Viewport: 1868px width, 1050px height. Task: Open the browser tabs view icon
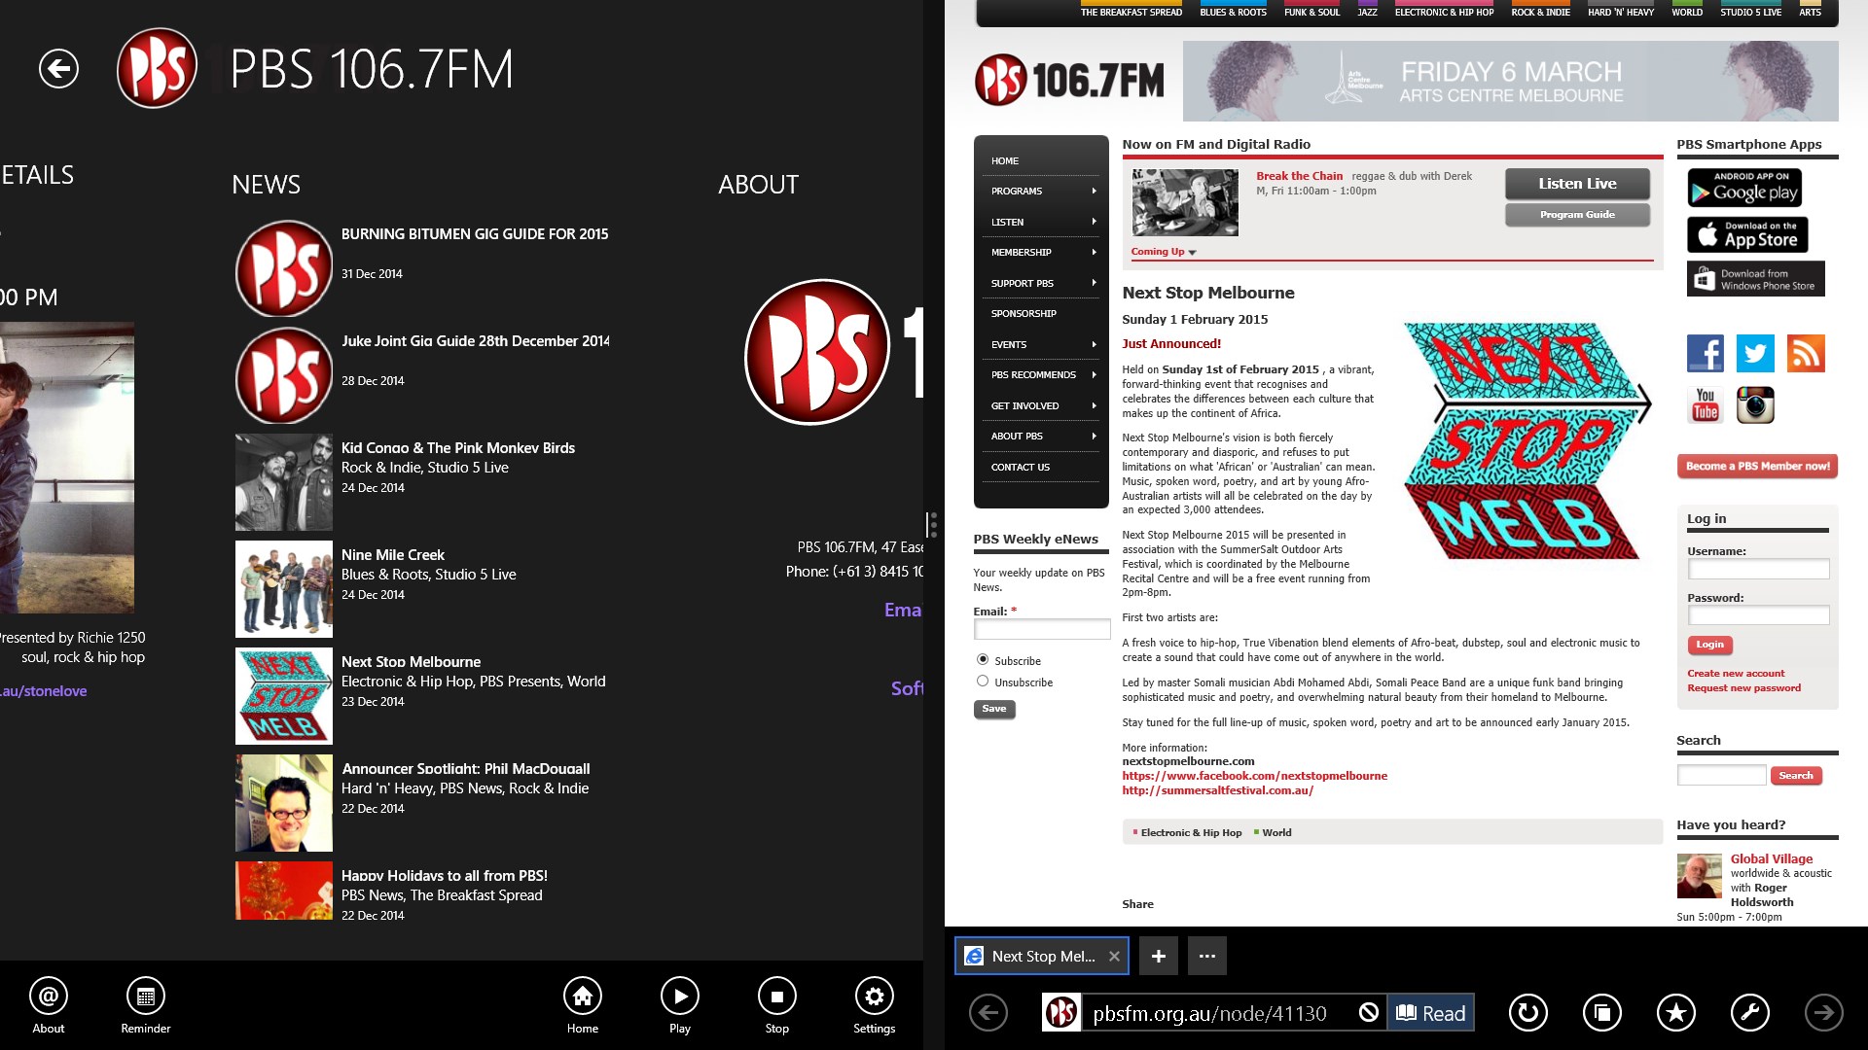(x=1602, y=1013)
